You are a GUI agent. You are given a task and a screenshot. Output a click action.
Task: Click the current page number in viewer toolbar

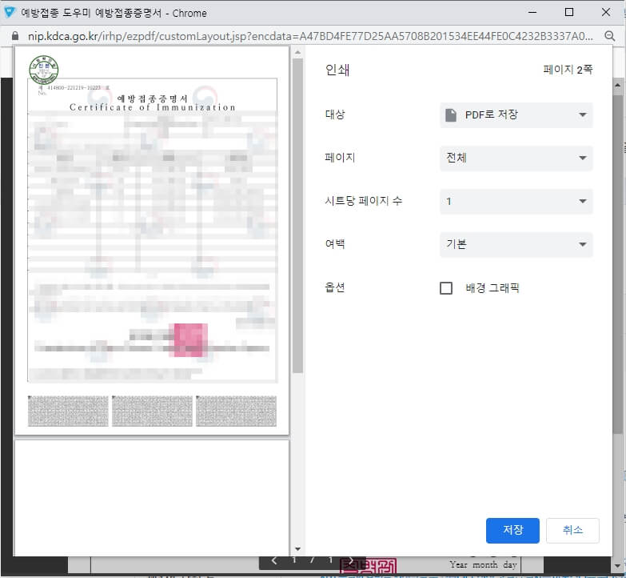point(294,560)
